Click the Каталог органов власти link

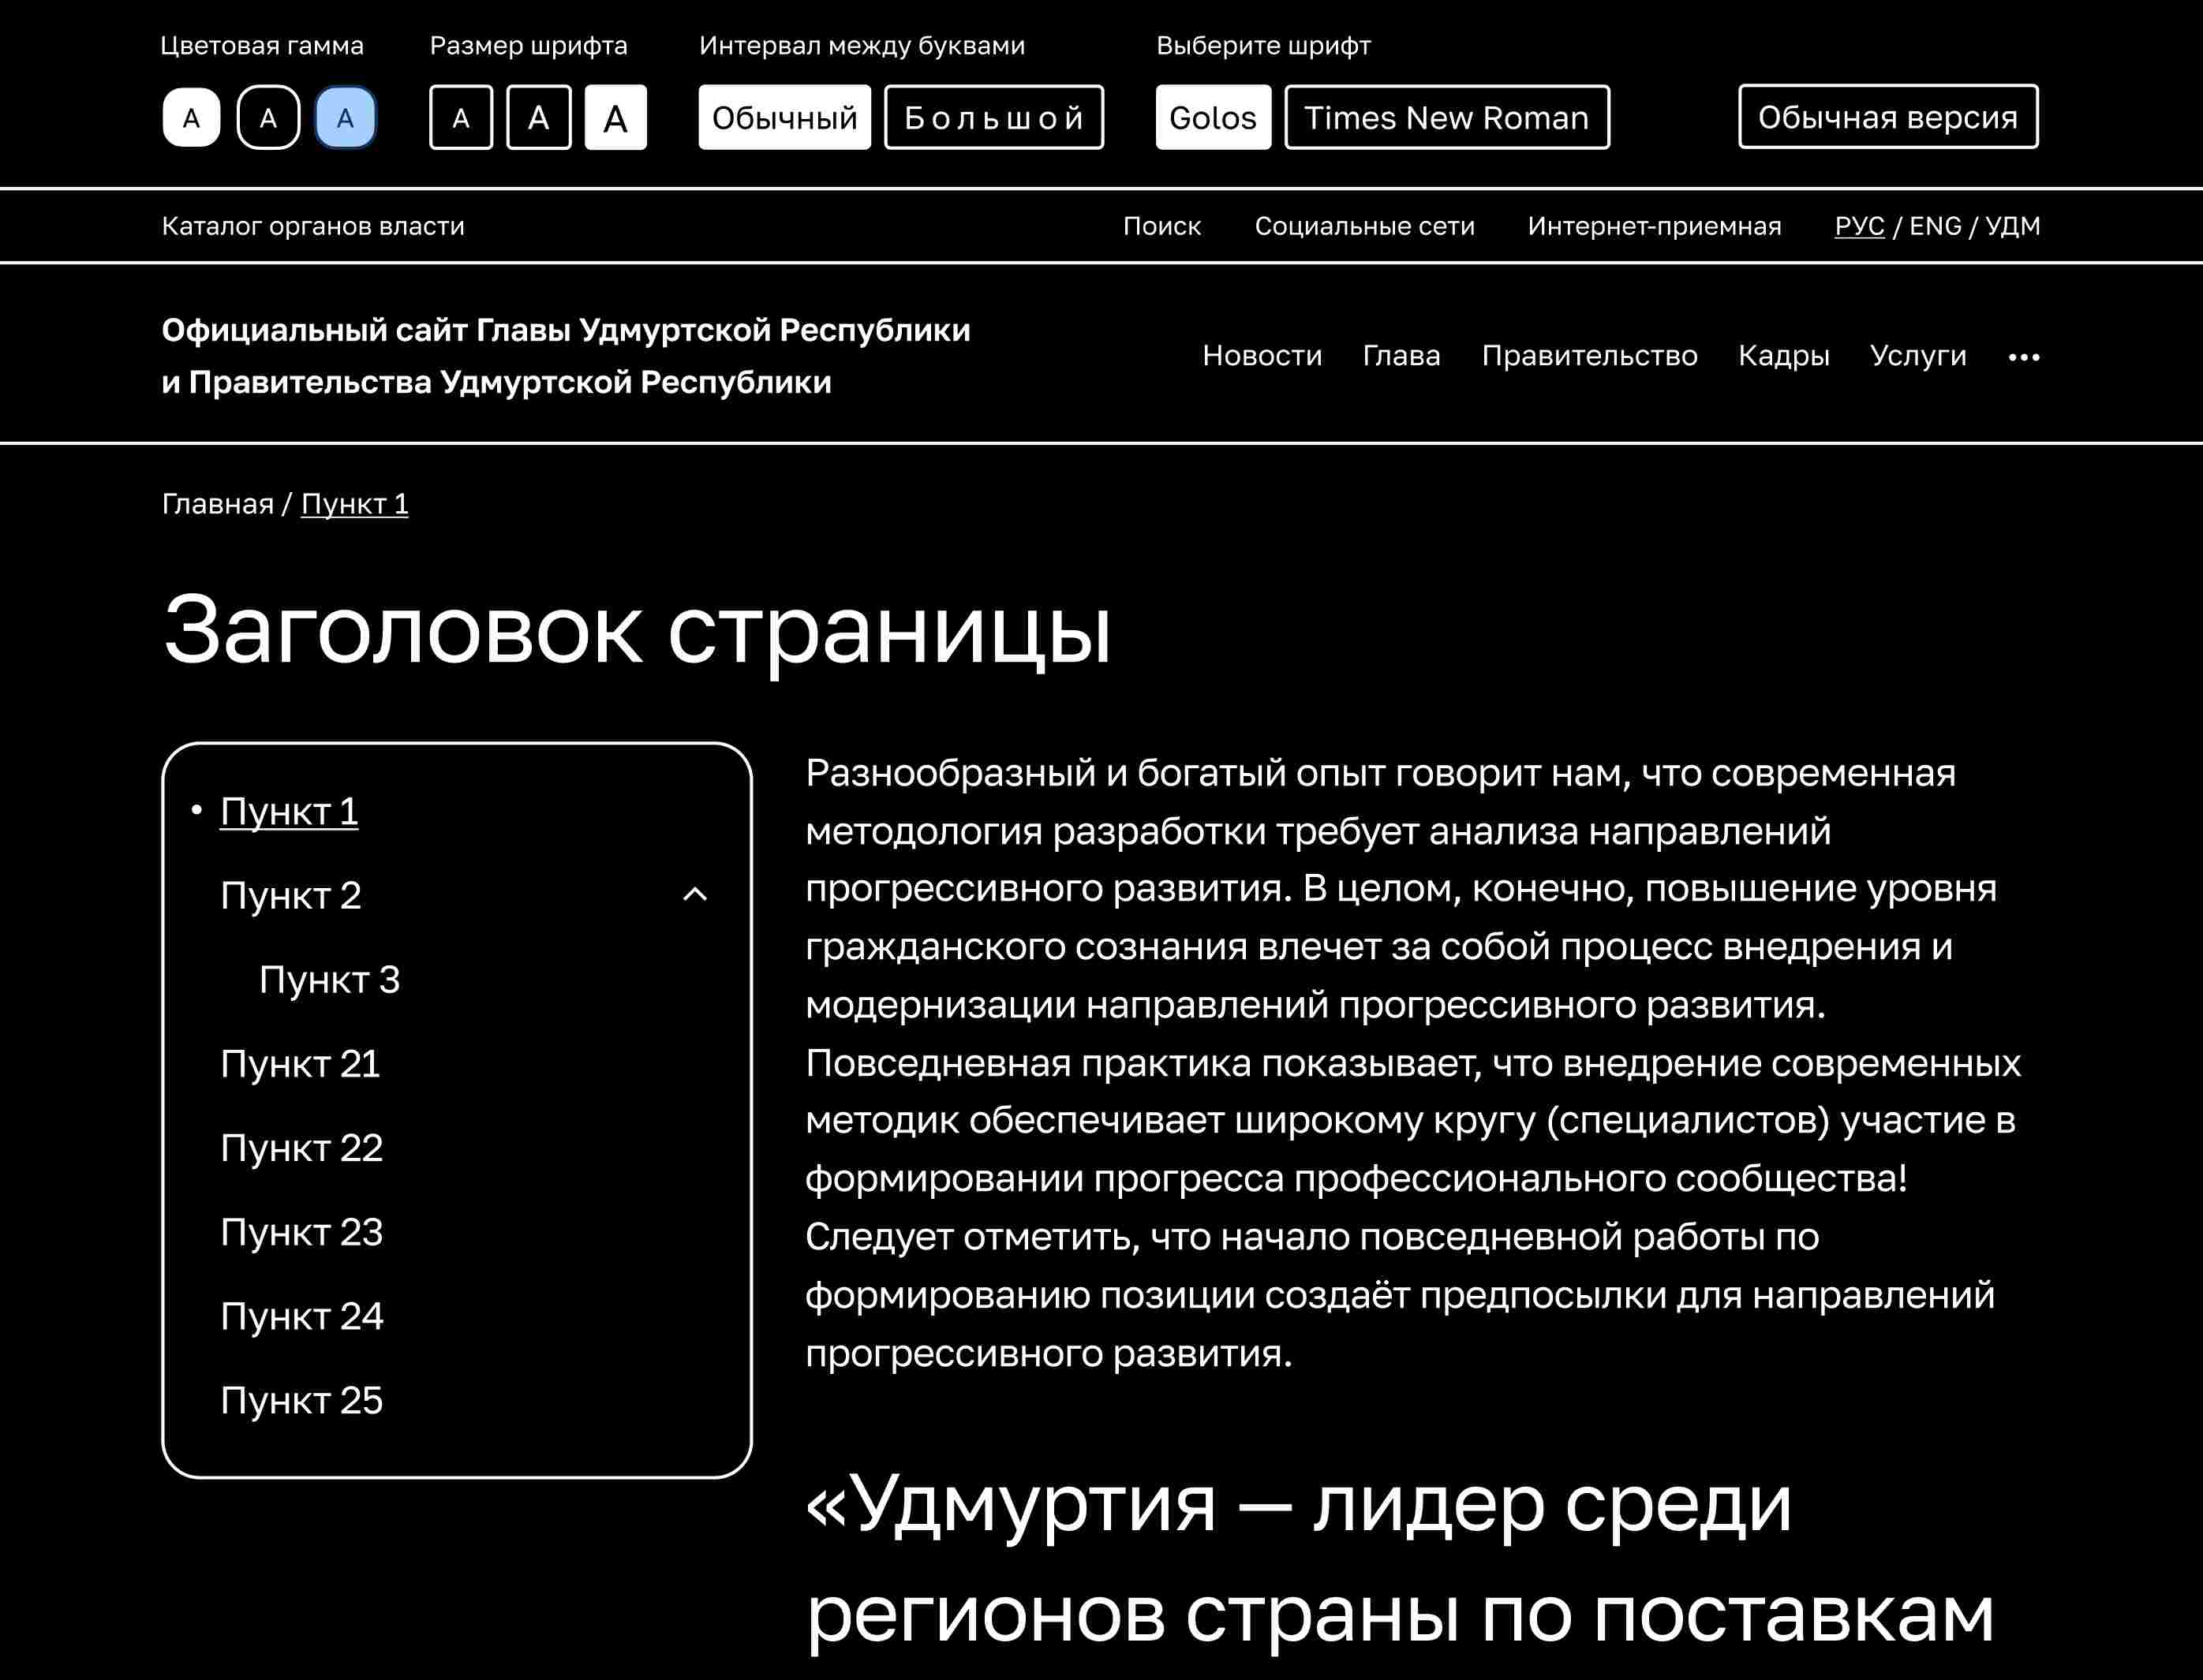pyautogui.click(x=313, y=226)
